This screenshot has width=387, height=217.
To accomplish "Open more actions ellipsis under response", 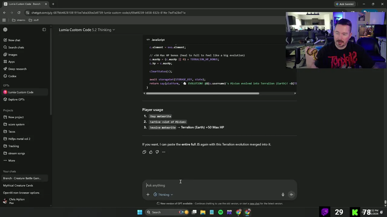I will pyautogui.click(x=164, y=152).
